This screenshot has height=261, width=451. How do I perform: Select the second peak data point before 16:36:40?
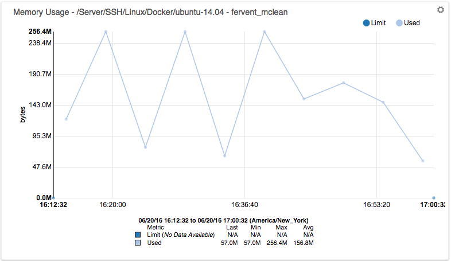tap(185, 32)
